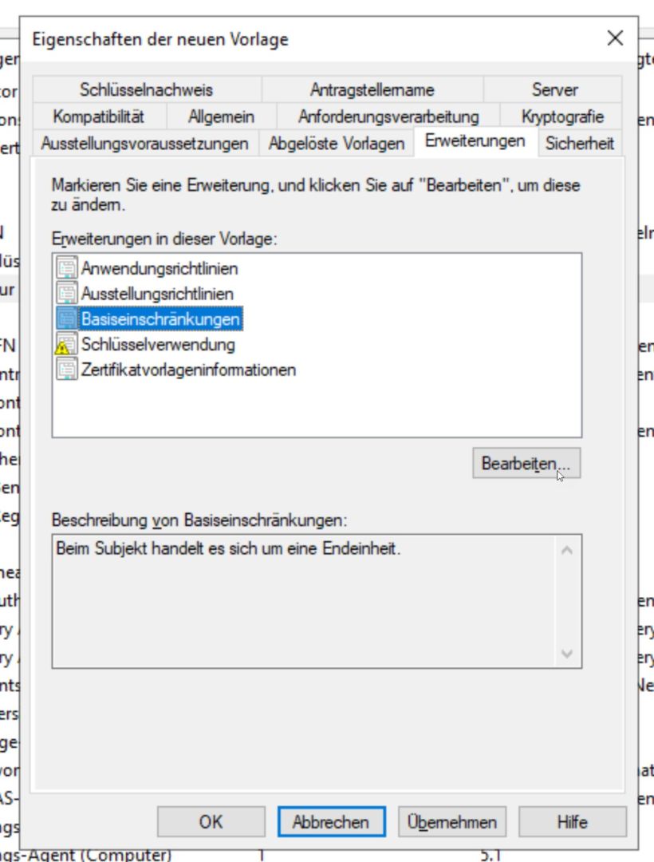The image size is (654, 862).
Task: Close the Eigenschaften der neuen Vorlage dialog
Action: coord(615,38)
